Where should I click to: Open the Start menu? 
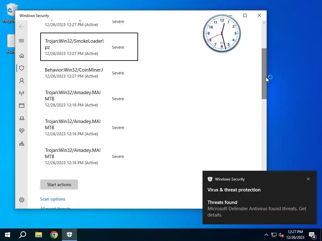point(8,235)
